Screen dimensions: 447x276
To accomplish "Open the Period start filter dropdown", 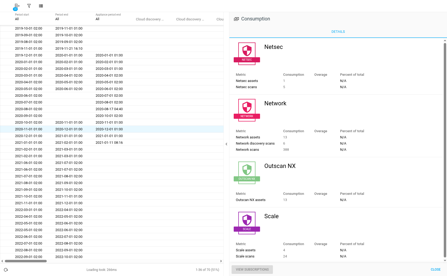I will (x=17, y=19).
